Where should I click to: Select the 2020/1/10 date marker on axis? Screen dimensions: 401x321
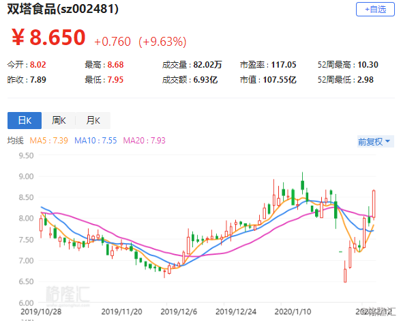coord(293,311)
